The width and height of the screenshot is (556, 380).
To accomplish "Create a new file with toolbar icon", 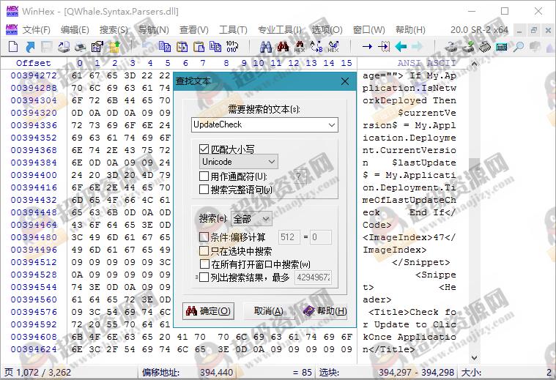I will tap(13, 46).
